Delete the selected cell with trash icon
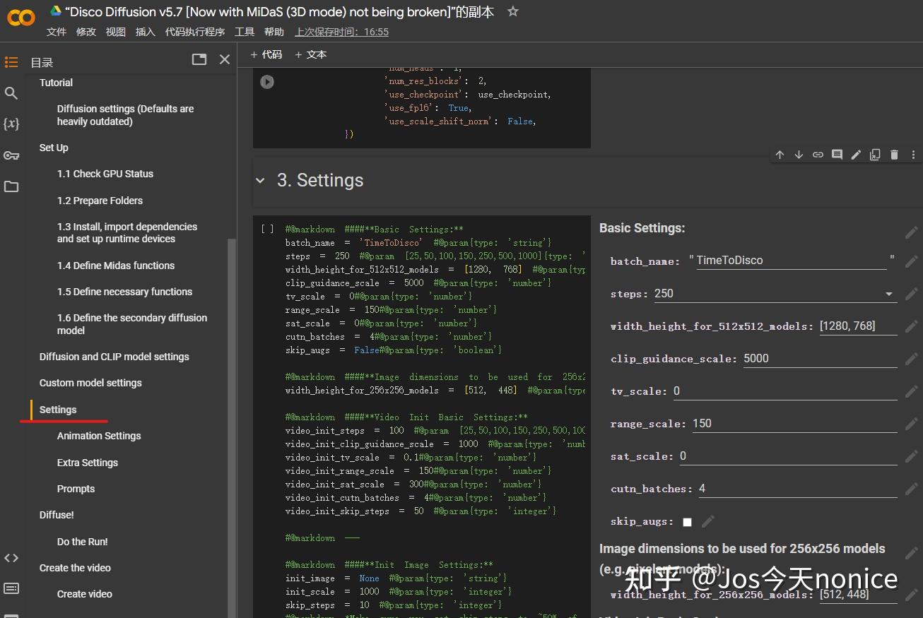This screenshot has height=618, width=923. 894,155
